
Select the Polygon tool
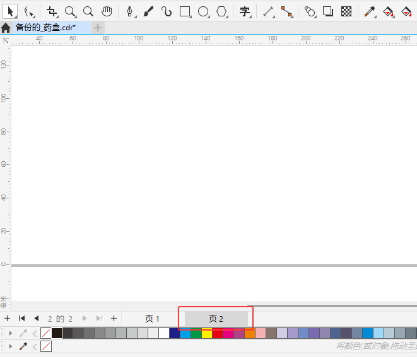[222, 12]
